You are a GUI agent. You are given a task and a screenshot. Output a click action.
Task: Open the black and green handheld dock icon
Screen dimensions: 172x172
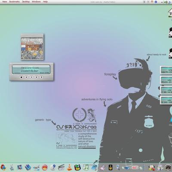[x=77, y=167]
